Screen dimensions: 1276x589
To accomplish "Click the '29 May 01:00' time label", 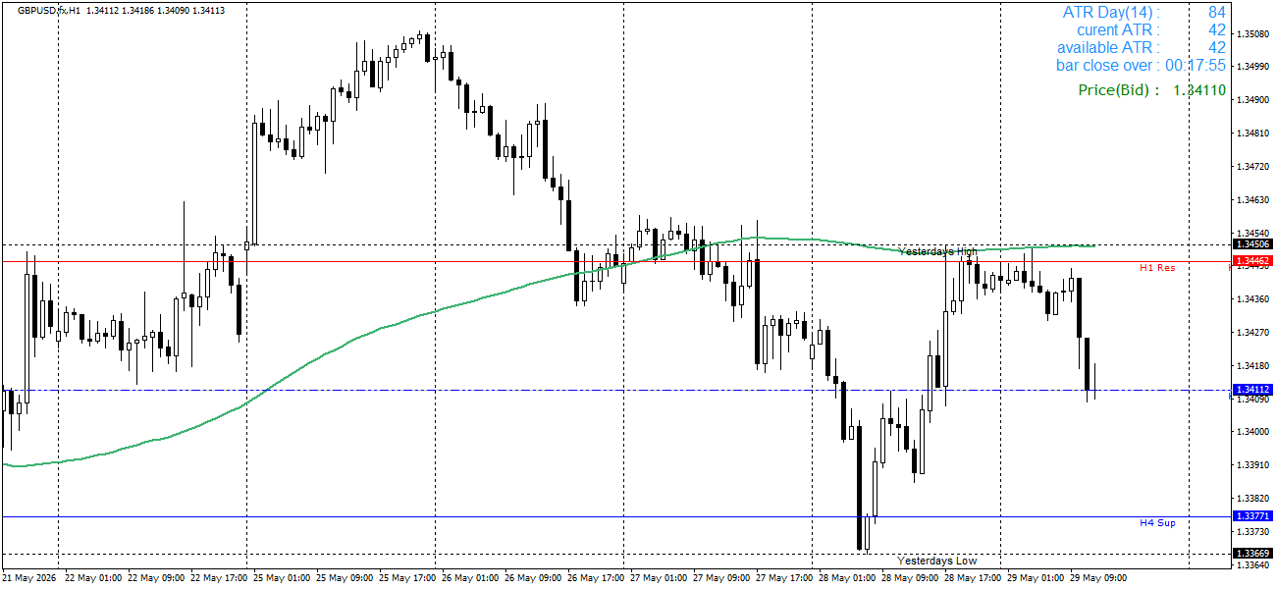I will point(1034,578).
